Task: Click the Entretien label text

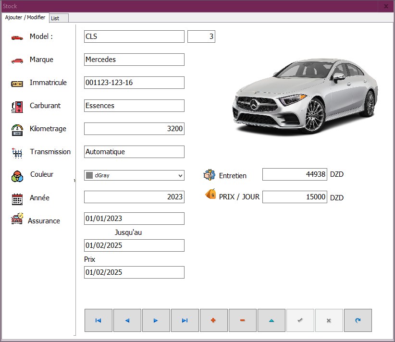Action: pos(233,176)
